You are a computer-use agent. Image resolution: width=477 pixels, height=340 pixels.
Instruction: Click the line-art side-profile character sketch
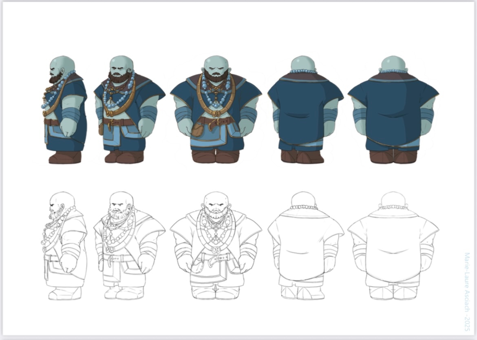tap(64, 246)
